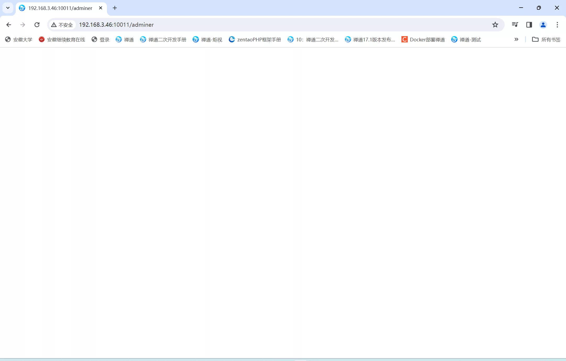Open the 禅道17.1版本发布 bookmark
The image size is (566, 361).
370,40
